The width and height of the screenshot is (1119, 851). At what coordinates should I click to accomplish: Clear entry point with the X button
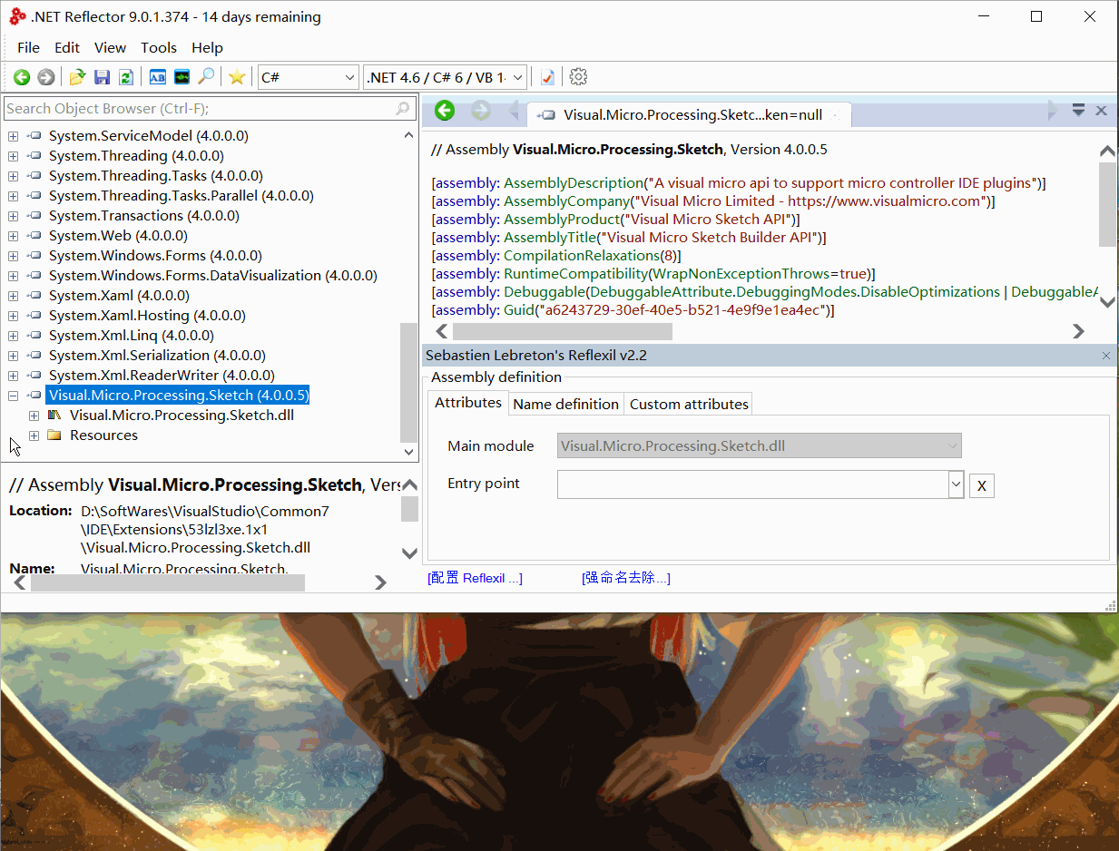point(981,486)
